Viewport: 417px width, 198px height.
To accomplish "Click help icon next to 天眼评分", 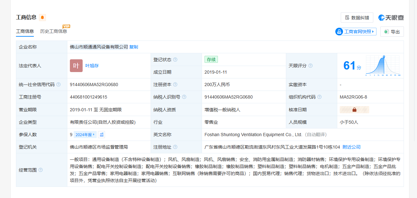I will pyautogui.click(x=310, y=66).
